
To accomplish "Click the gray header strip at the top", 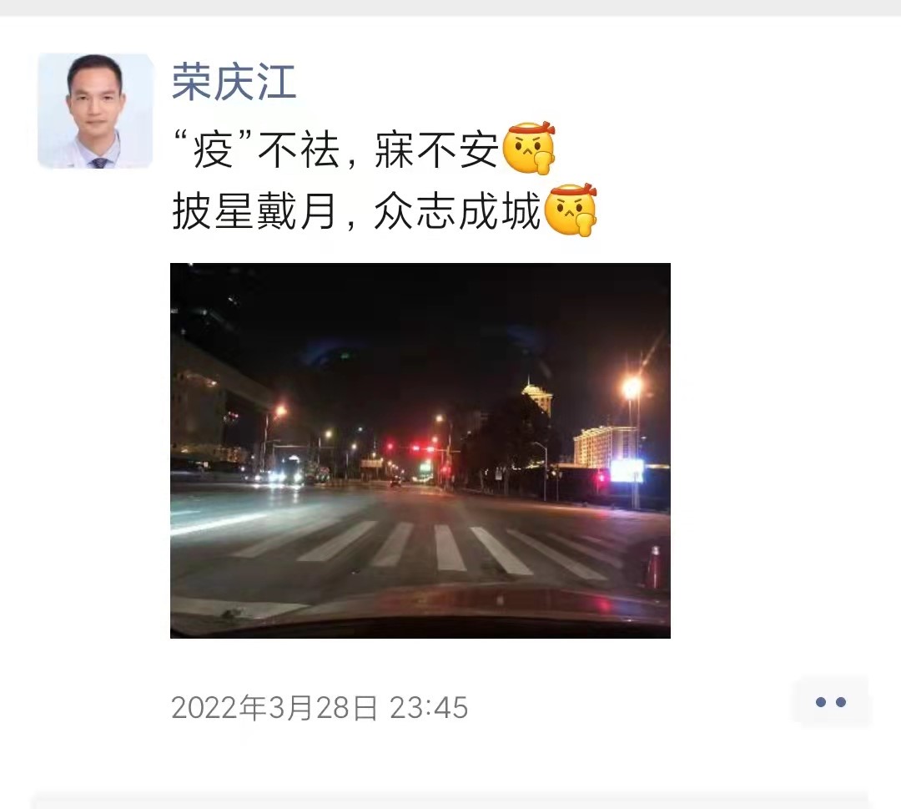I will (x=450, y=8).
